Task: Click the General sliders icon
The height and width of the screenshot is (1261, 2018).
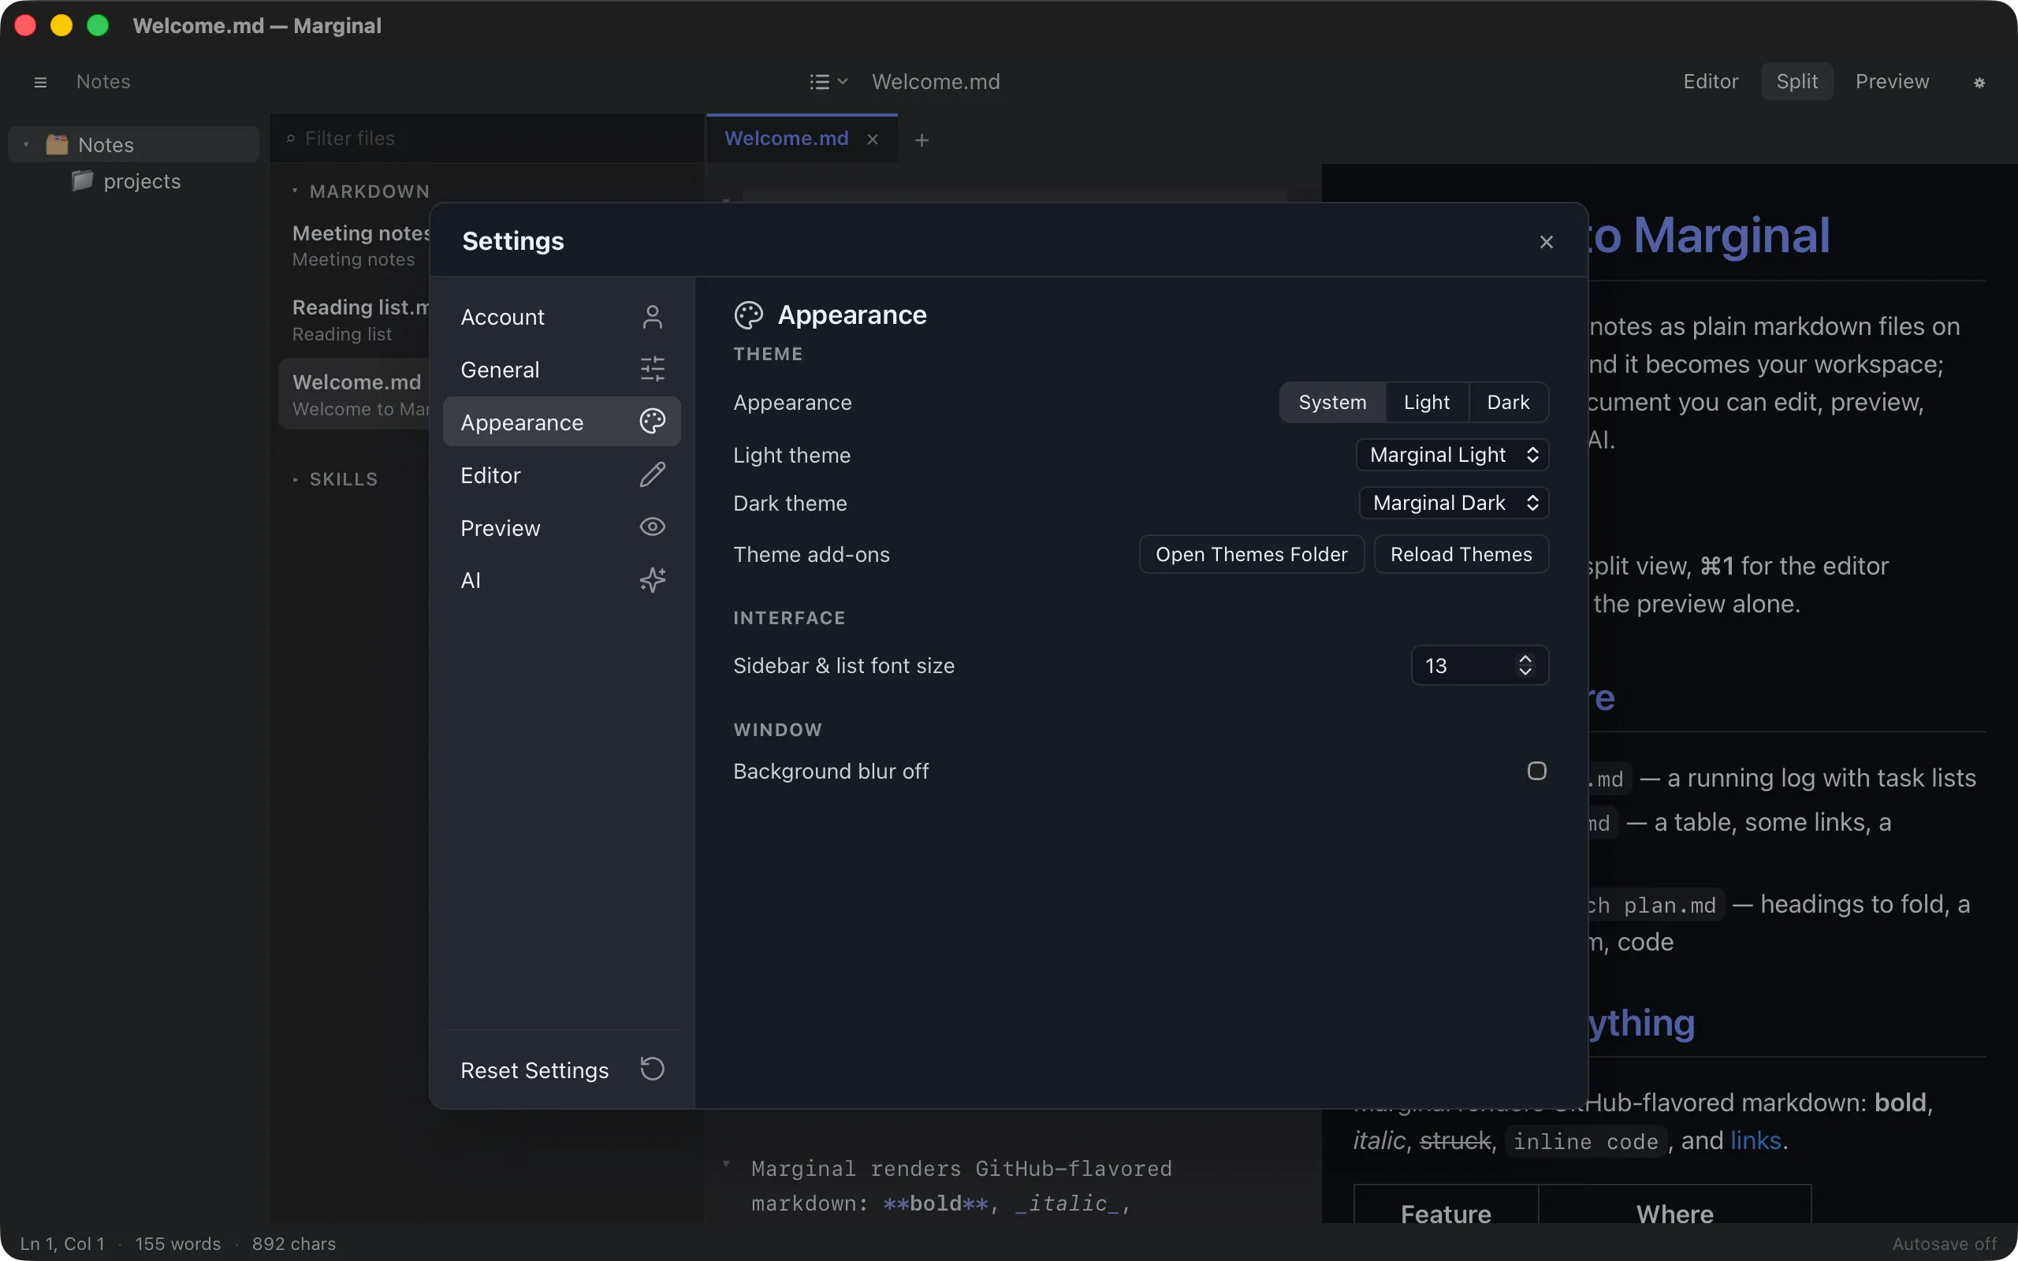Action: point(652,369)
